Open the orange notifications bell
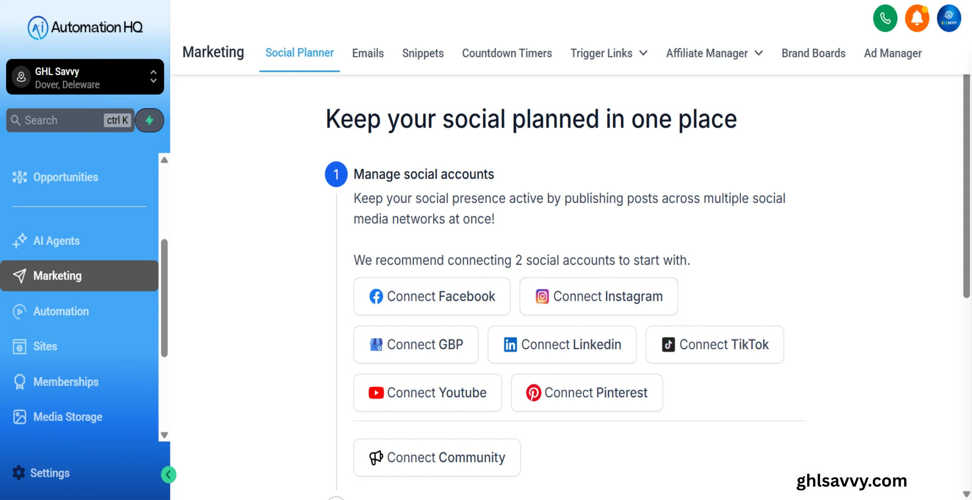Viewport: 972px width, 500px height. [x=917, y=19]
